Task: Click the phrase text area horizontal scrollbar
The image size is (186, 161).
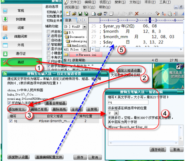Action: pos(143,143)
